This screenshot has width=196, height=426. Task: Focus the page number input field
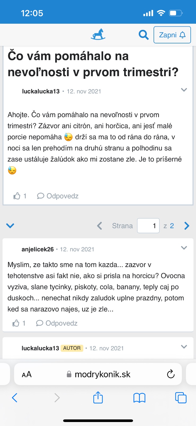click(x=148, y=226)
